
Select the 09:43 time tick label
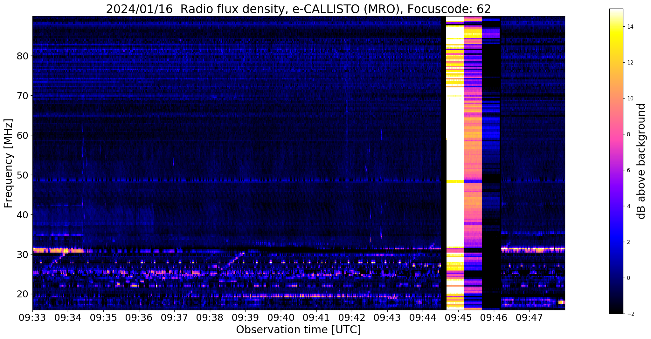387,318
